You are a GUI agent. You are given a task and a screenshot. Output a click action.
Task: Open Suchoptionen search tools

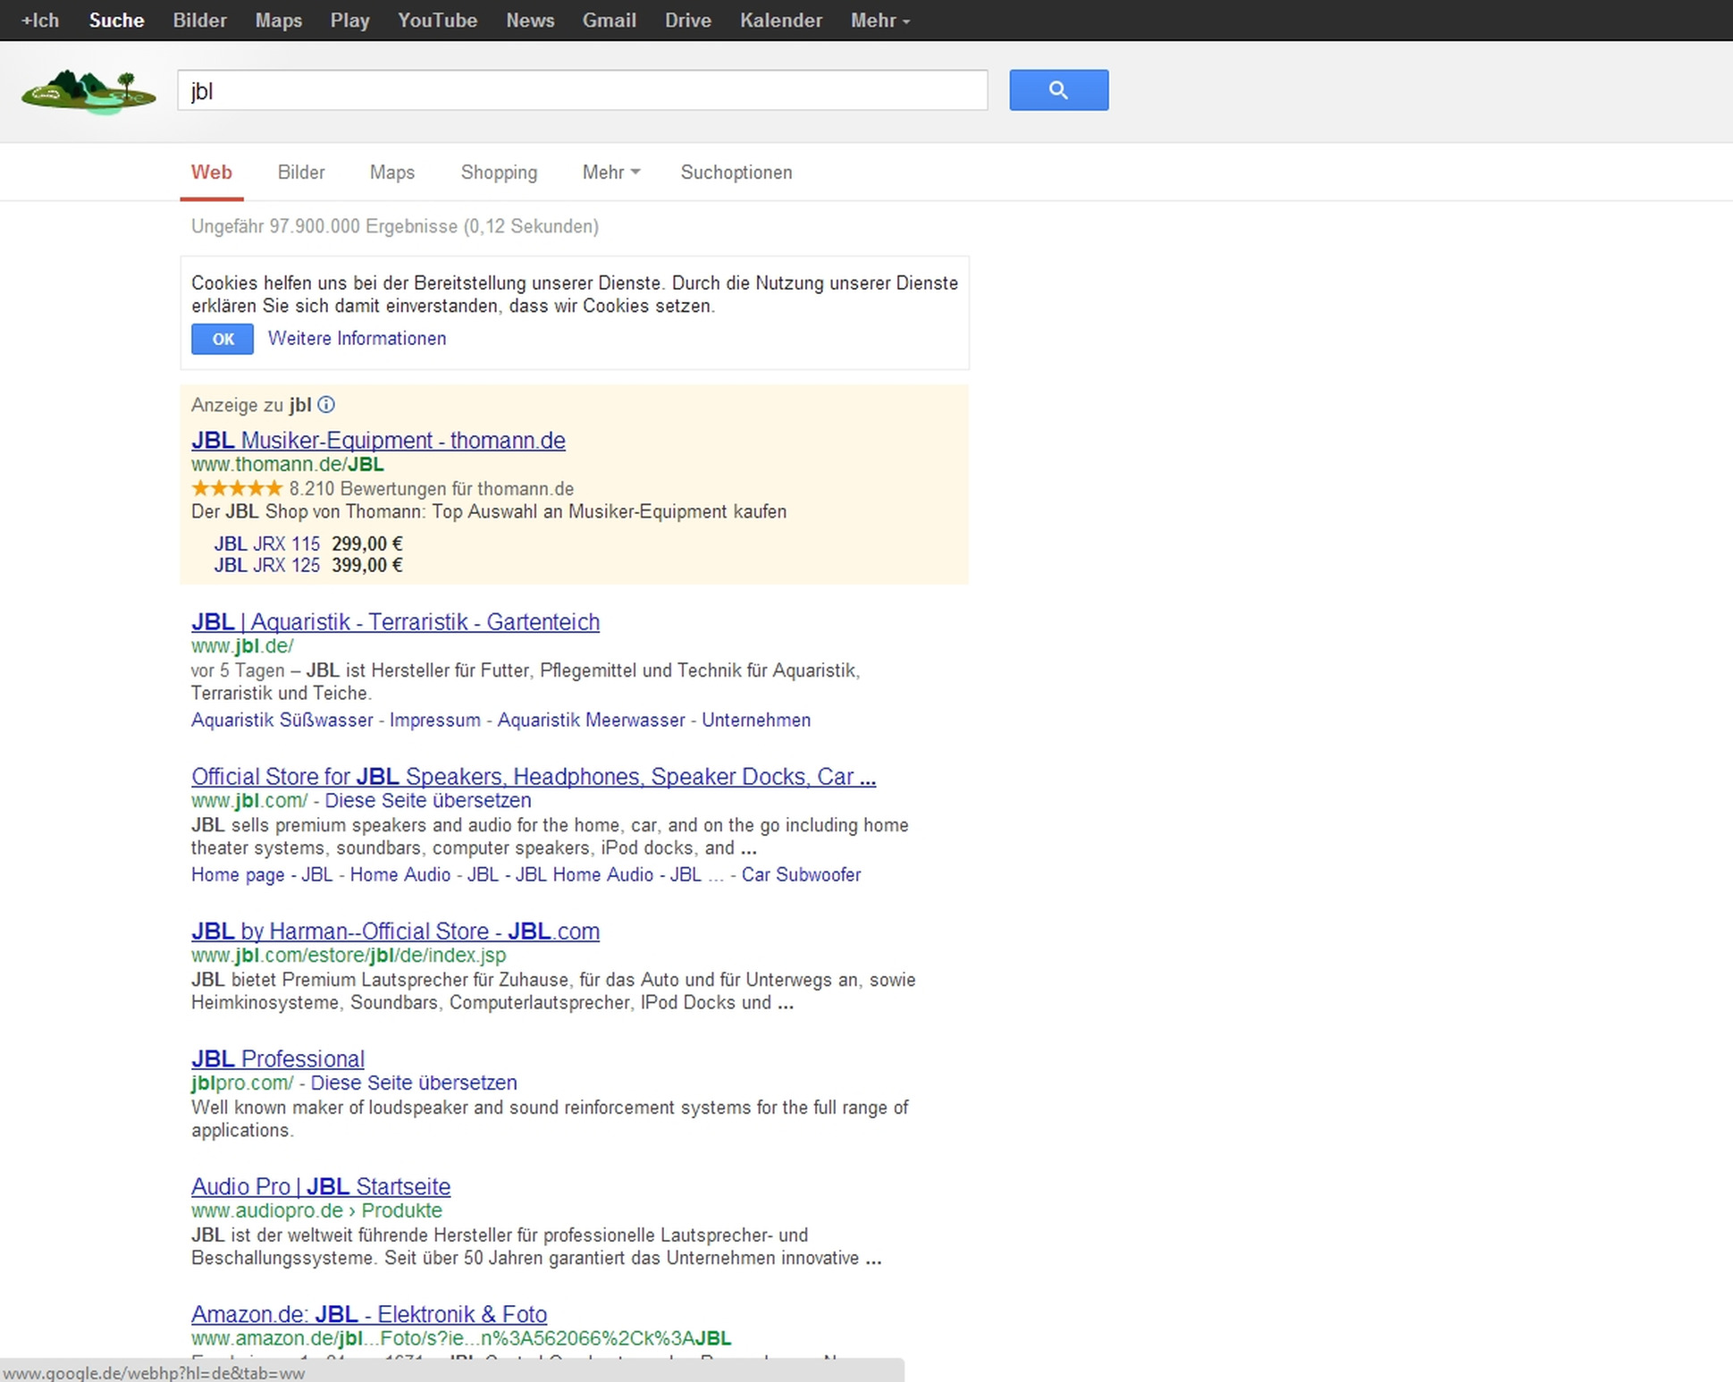coord(736,172)
